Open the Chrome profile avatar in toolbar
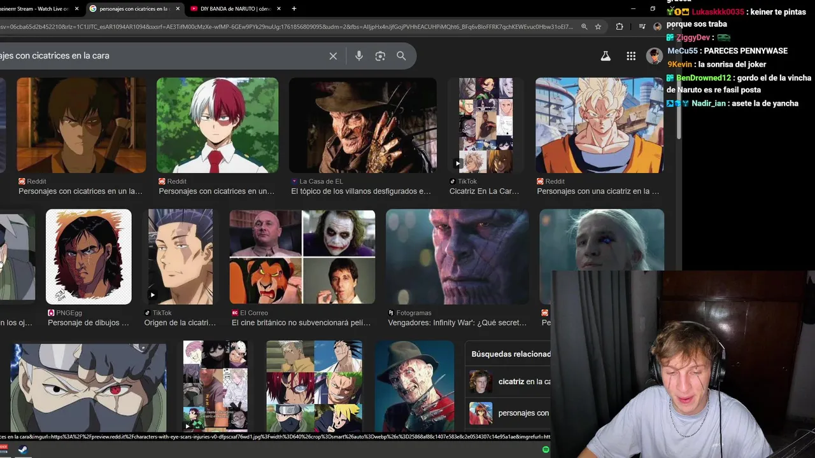This screenshot has width=815, height=458. (658, 27)
